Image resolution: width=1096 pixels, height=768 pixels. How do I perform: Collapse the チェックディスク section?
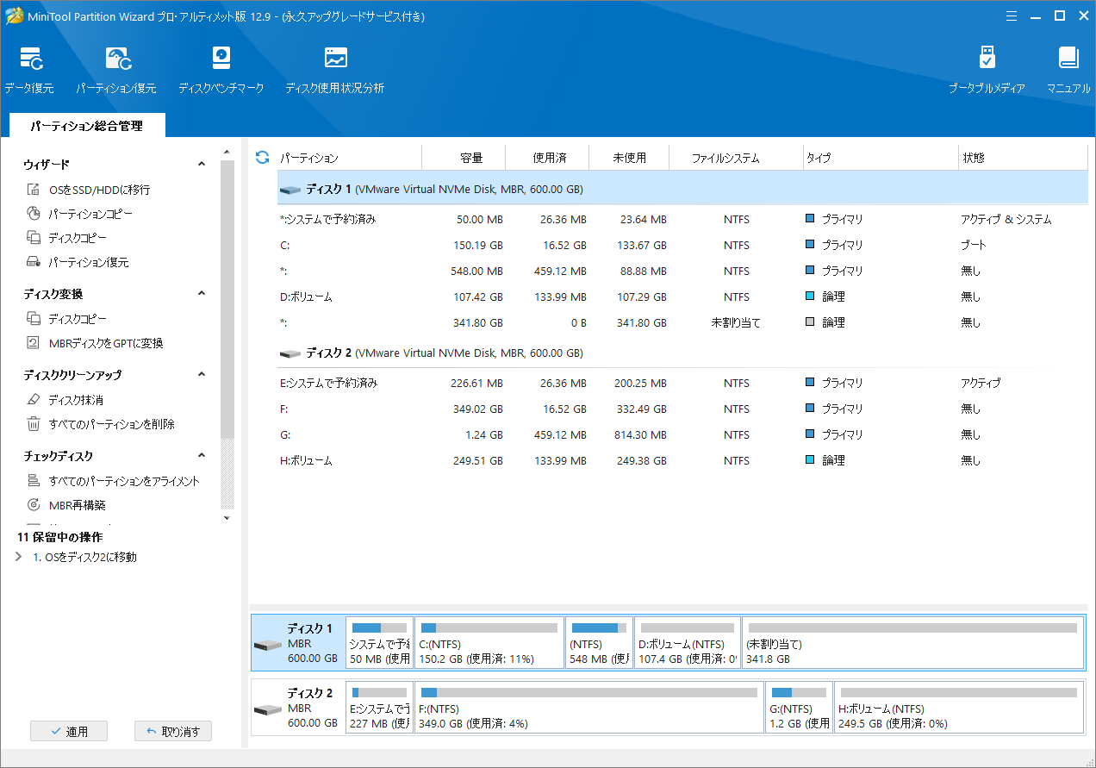202,455
